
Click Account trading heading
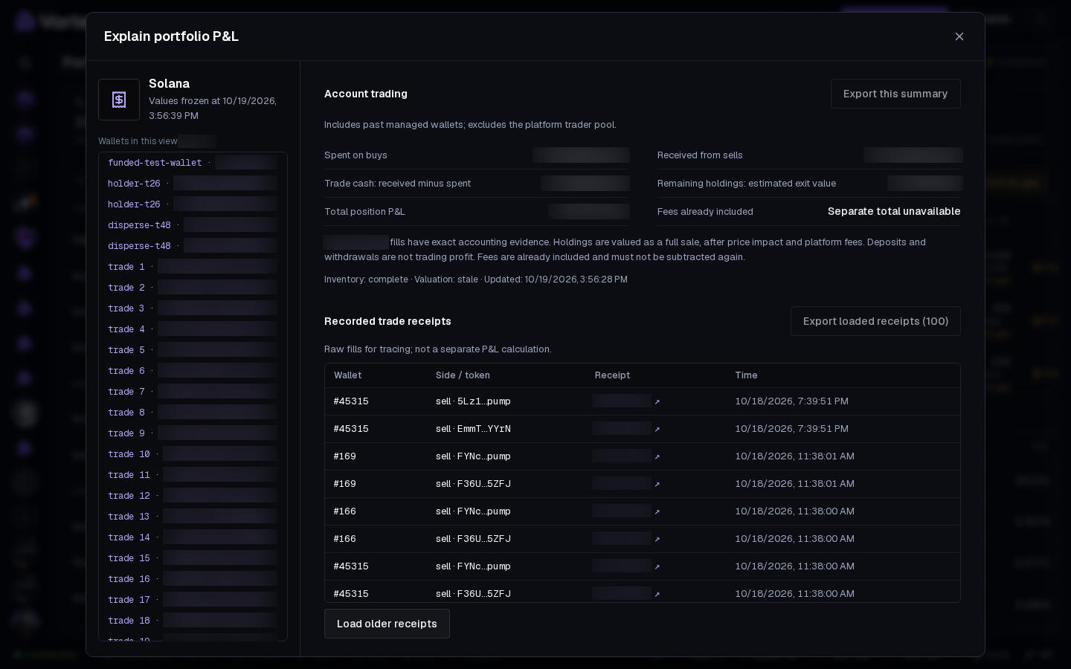(366, 94)
